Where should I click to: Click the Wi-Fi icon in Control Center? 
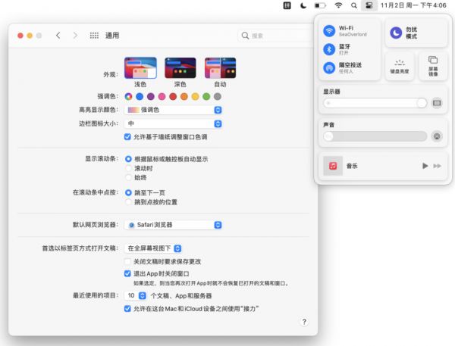pyautogui.click(x=329, y=31)
